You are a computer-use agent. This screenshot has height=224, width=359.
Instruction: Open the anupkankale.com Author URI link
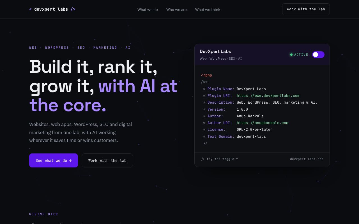(x=263, y=123)
